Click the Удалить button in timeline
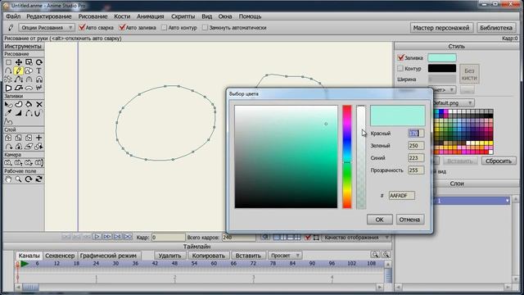 [x=169, y=256]
